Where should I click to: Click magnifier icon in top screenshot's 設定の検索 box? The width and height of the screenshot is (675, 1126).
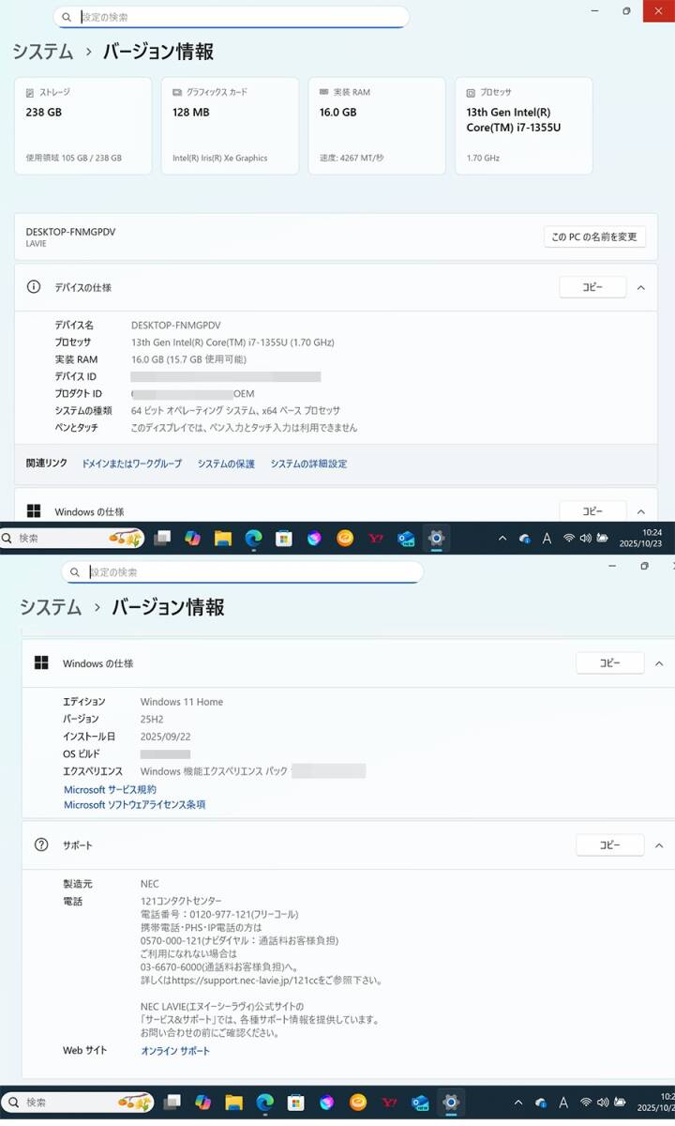tap(66, 17)
